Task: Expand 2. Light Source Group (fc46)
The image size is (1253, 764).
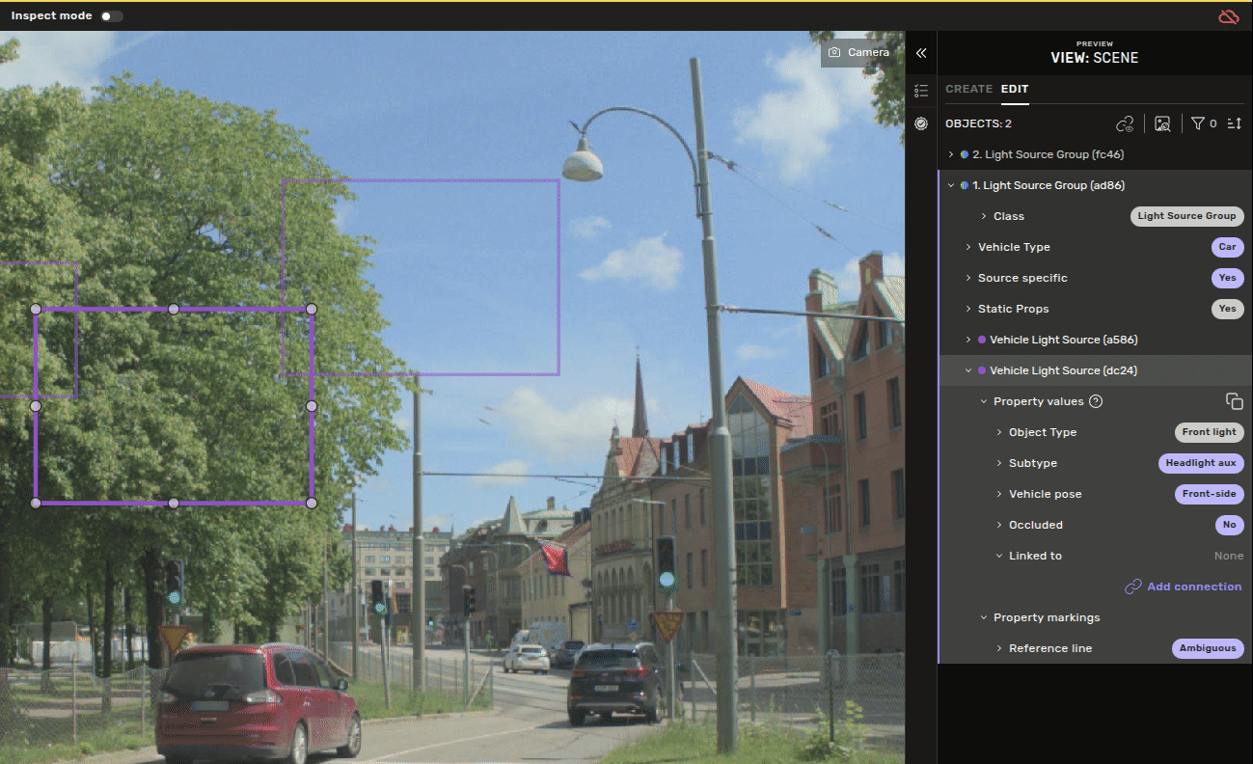Action: 951,154
